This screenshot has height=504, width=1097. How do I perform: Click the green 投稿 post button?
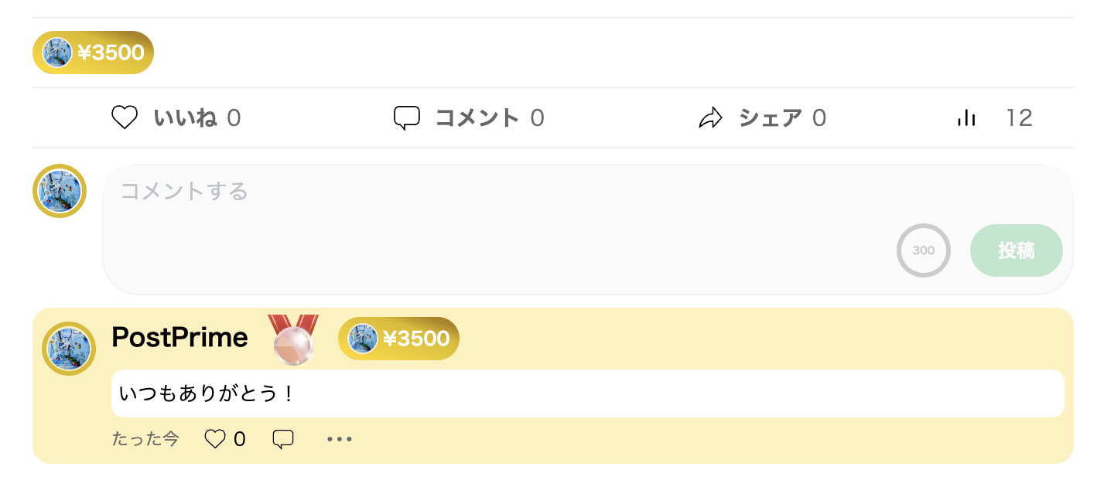[x=1017, y=250]
